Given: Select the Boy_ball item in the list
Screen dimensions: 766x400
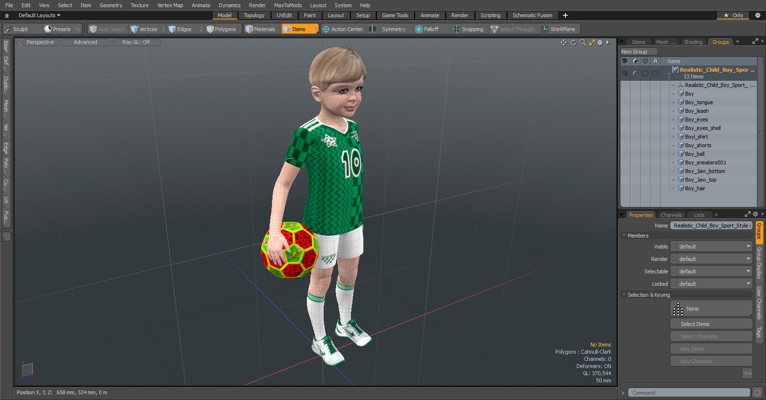Looking at the screenshot, I should click(x=695, y=154).
